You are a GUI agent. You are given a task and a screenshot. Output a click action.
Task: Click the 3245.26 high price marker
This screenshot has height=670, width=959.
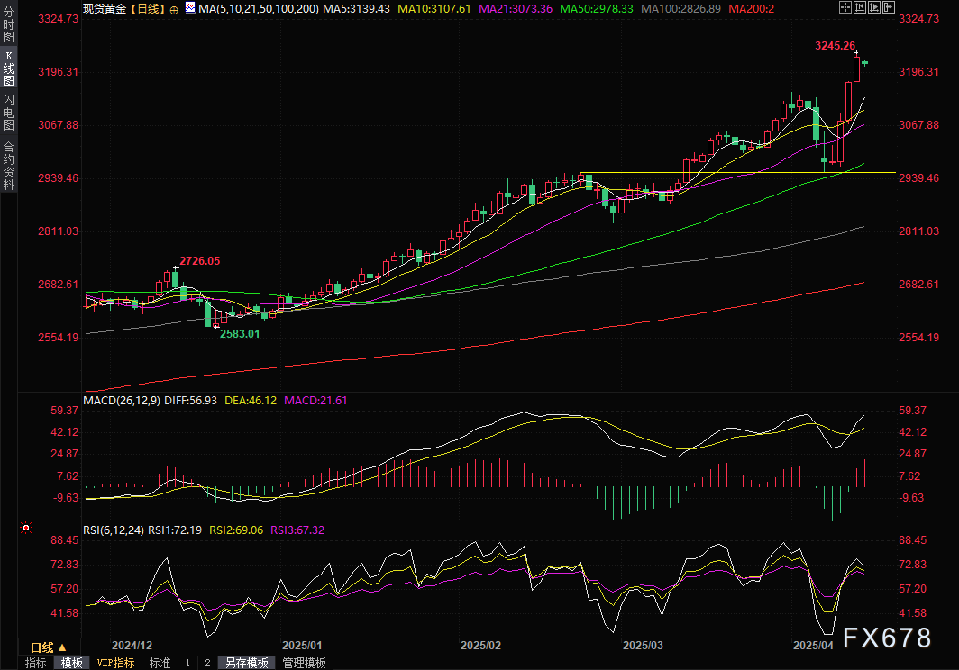[834, 45]
